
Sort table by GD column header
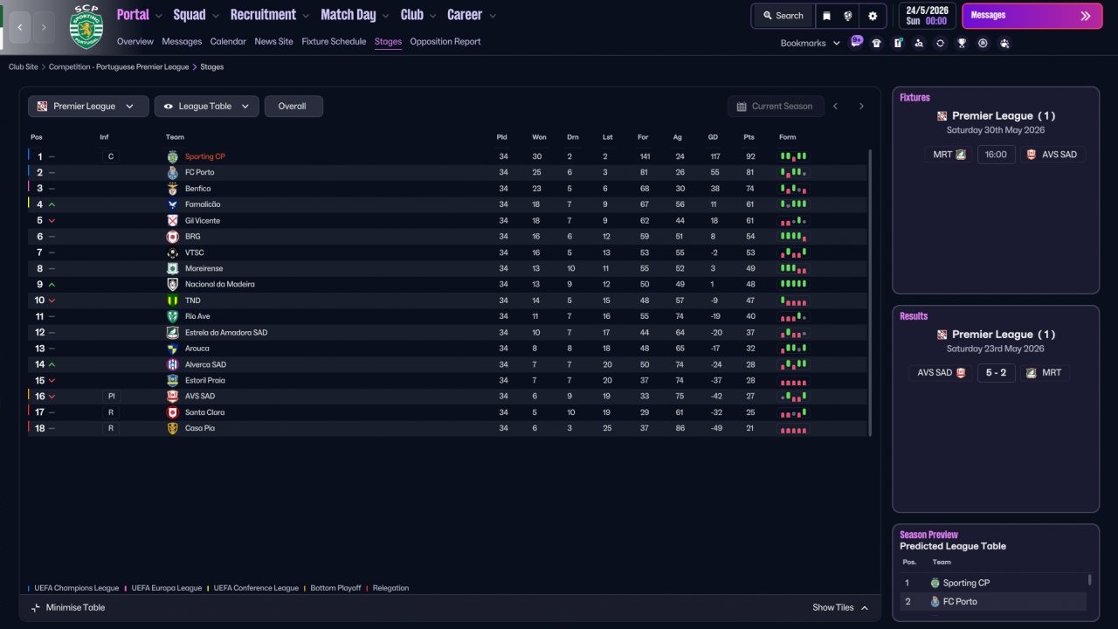point(713,137)
